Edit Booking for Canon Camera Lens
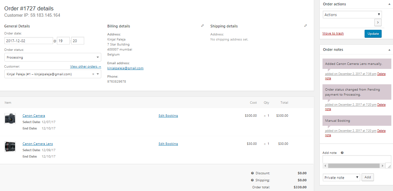This screenshot has height=191, width=393. (168, 144)
